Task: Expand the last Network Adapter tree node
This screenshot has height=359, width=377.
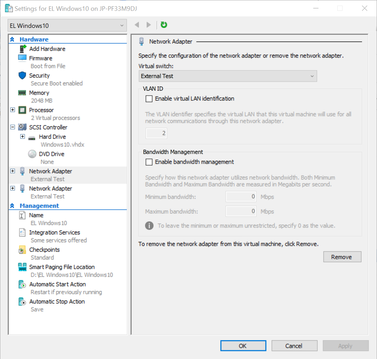Action: click(x=13, y=188)
